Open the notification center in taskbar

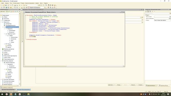point(168,94)
